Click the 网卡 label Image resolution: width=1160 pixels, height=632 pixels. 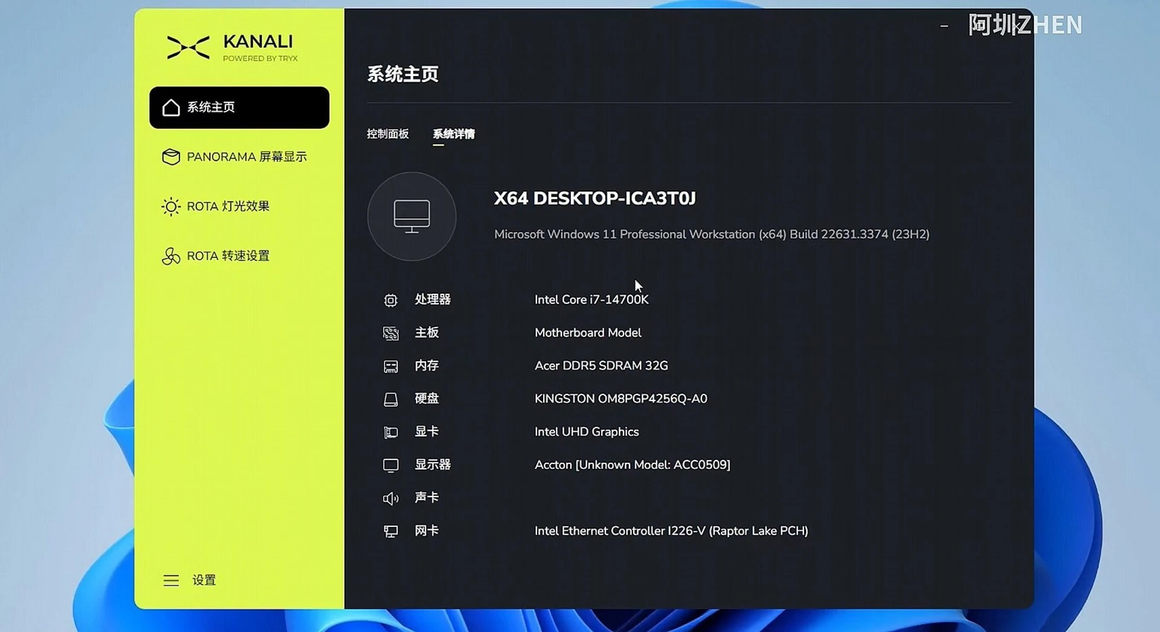[x=427, y=530]
